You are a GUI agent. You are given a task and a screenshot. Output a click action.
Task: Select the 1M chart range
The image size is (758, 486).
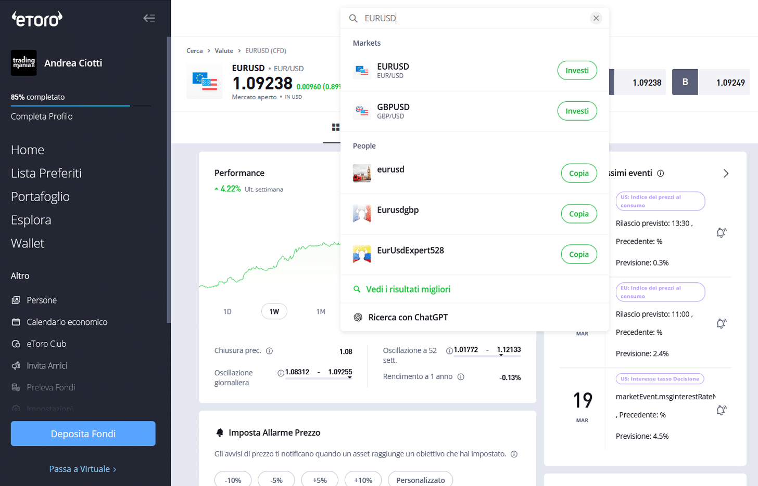click(321, 311)
